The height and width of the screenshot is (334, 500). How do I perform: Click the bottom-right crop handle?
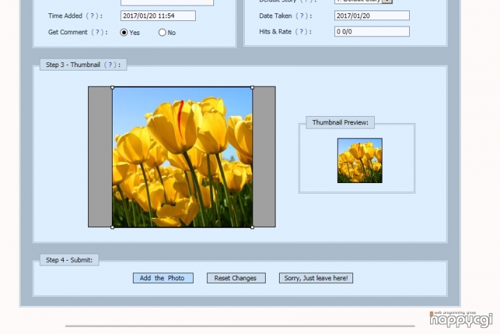pos(252,227)
